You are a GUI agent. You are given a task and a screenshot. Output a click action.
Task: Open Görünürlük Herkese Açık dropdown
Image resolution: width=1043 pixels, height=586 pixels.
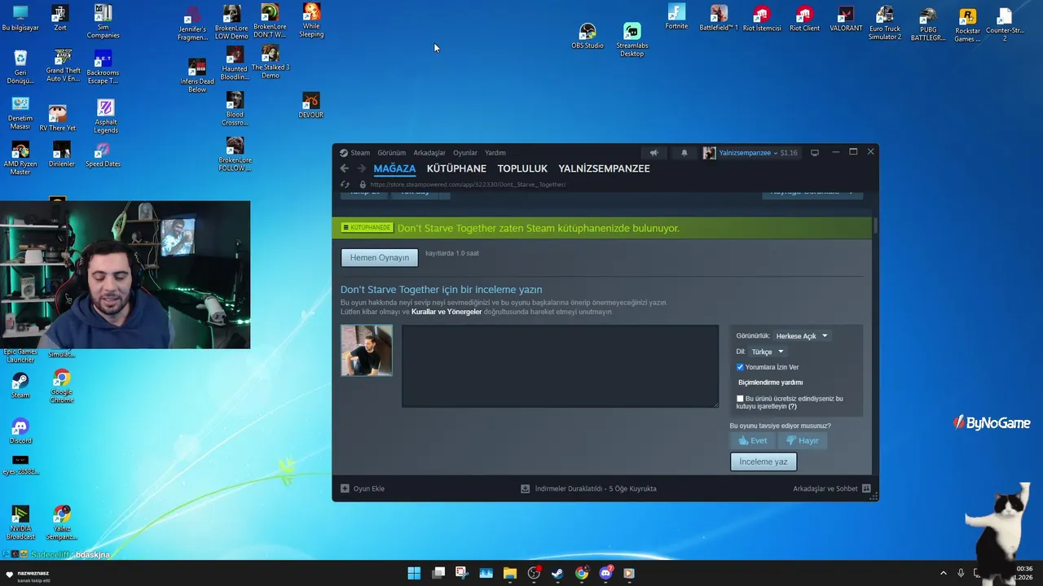[801, 336]
